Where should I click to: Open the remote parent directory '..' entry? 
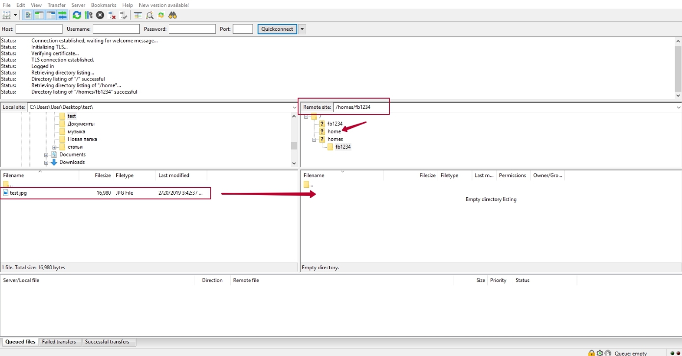(x=308, y=184)
